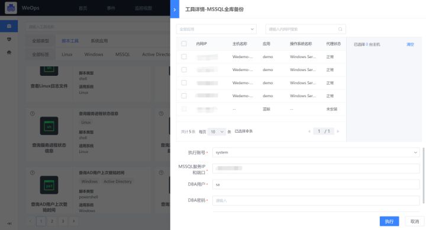Check the third Wedemo host row

click(184, 83)
